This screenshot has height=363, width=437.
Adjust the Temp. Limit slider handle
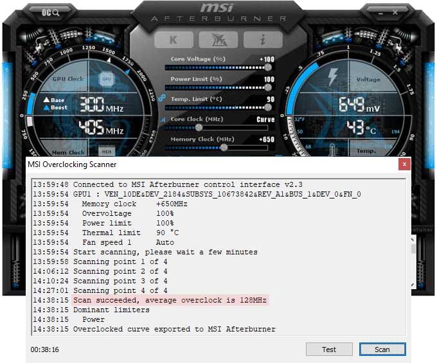268,107
